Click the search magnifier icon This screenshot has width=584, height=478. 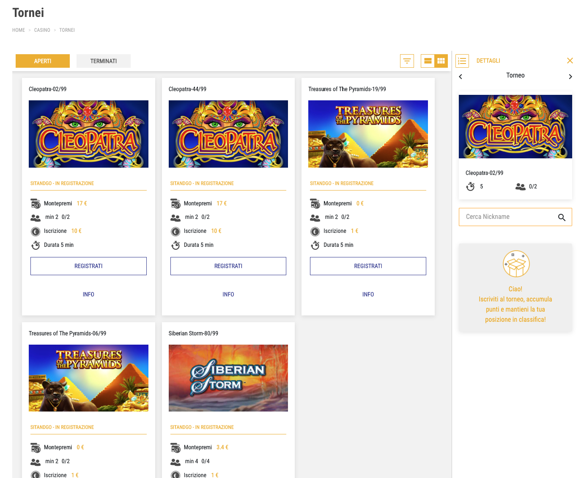tap(562, 217)
